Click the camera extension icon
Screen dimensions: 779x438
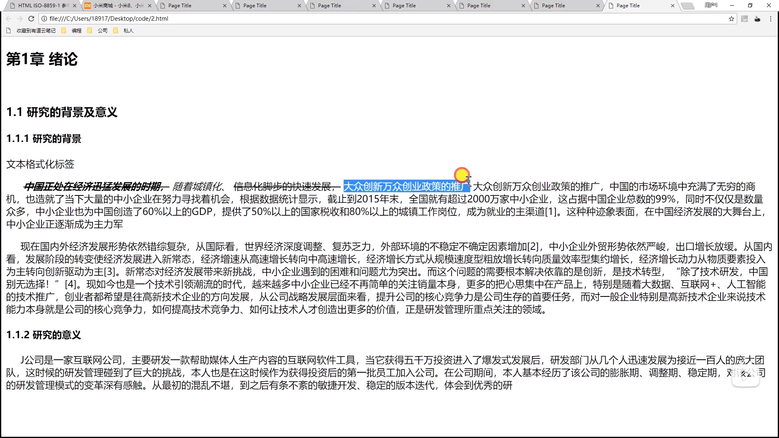pyautogui.click(x=757, y=19)
